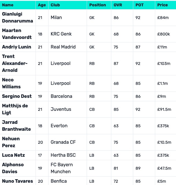Open Matthijs de Ligt's entry
Image resolution: width=176 pixels, height=185 pixels.
pos(15,109)
